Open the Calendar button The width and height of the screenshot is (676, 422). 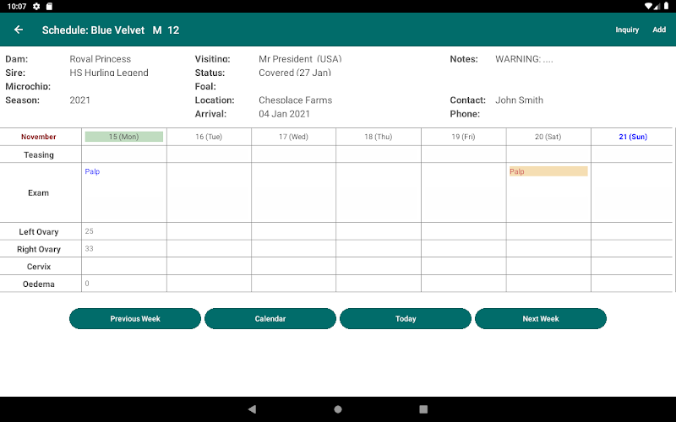(270, 319)
